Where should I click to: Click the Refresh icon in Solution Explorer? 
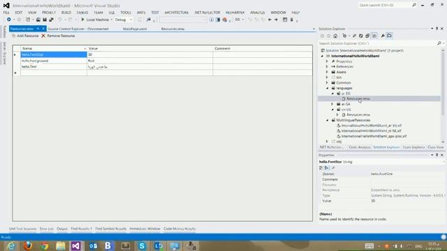pos(360,36)
